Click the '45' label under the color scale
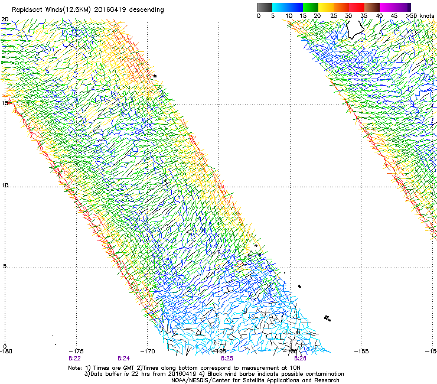The width and height of the screenshot is (437, 384). click(x=394, y=16)
